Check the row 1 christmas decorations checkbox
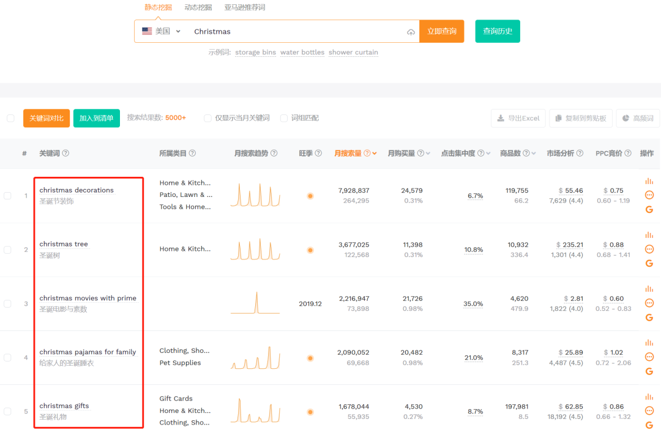 [7, 196]
